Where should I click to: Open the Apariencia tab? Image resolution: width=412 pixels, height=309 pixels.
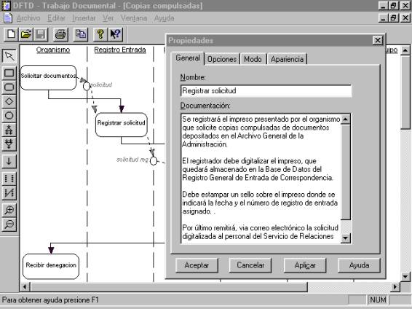[287, 59]
